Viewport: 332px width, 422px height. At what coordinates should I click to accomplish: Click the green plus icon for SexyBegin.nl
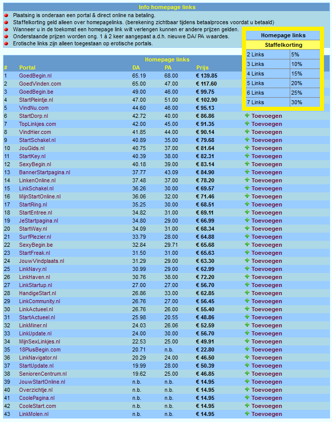pyautogui.click(x=247, y=164)
